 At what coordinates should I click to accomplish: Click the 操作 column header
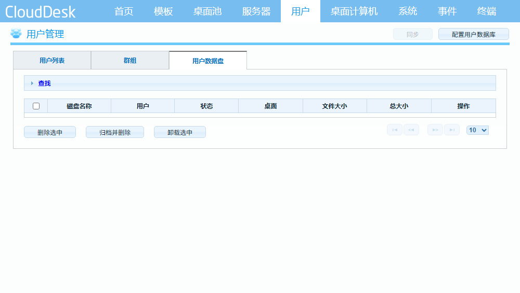464,106
